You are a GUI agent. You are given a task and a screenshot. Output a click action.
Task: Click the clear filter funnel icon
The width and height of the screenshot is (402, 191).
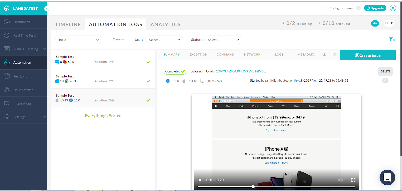391,39
